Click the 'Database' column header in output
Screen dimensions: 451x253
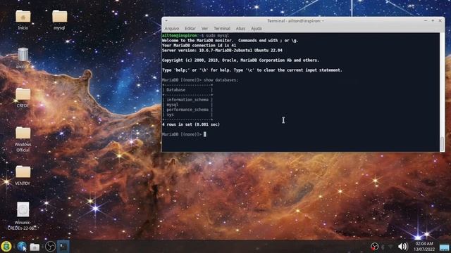[x=175, y=90]
